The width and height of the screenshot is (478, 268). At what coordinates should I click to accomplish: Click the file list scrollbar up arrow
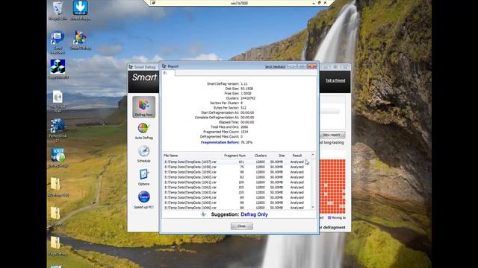[313, 156]
